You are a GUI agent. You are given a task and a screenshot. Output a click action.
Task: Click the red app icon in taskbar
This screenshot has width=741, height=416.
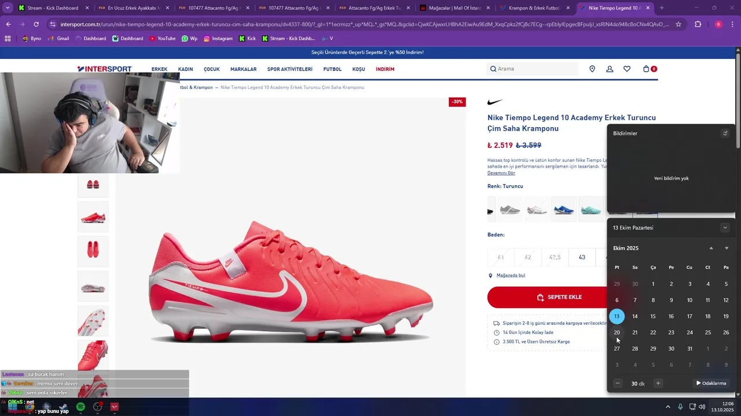tap(115, 407)
